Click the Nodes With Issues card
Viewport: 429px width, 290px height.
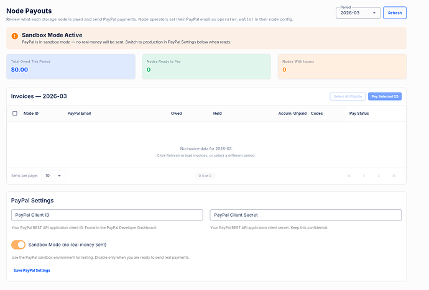[342, 66]
